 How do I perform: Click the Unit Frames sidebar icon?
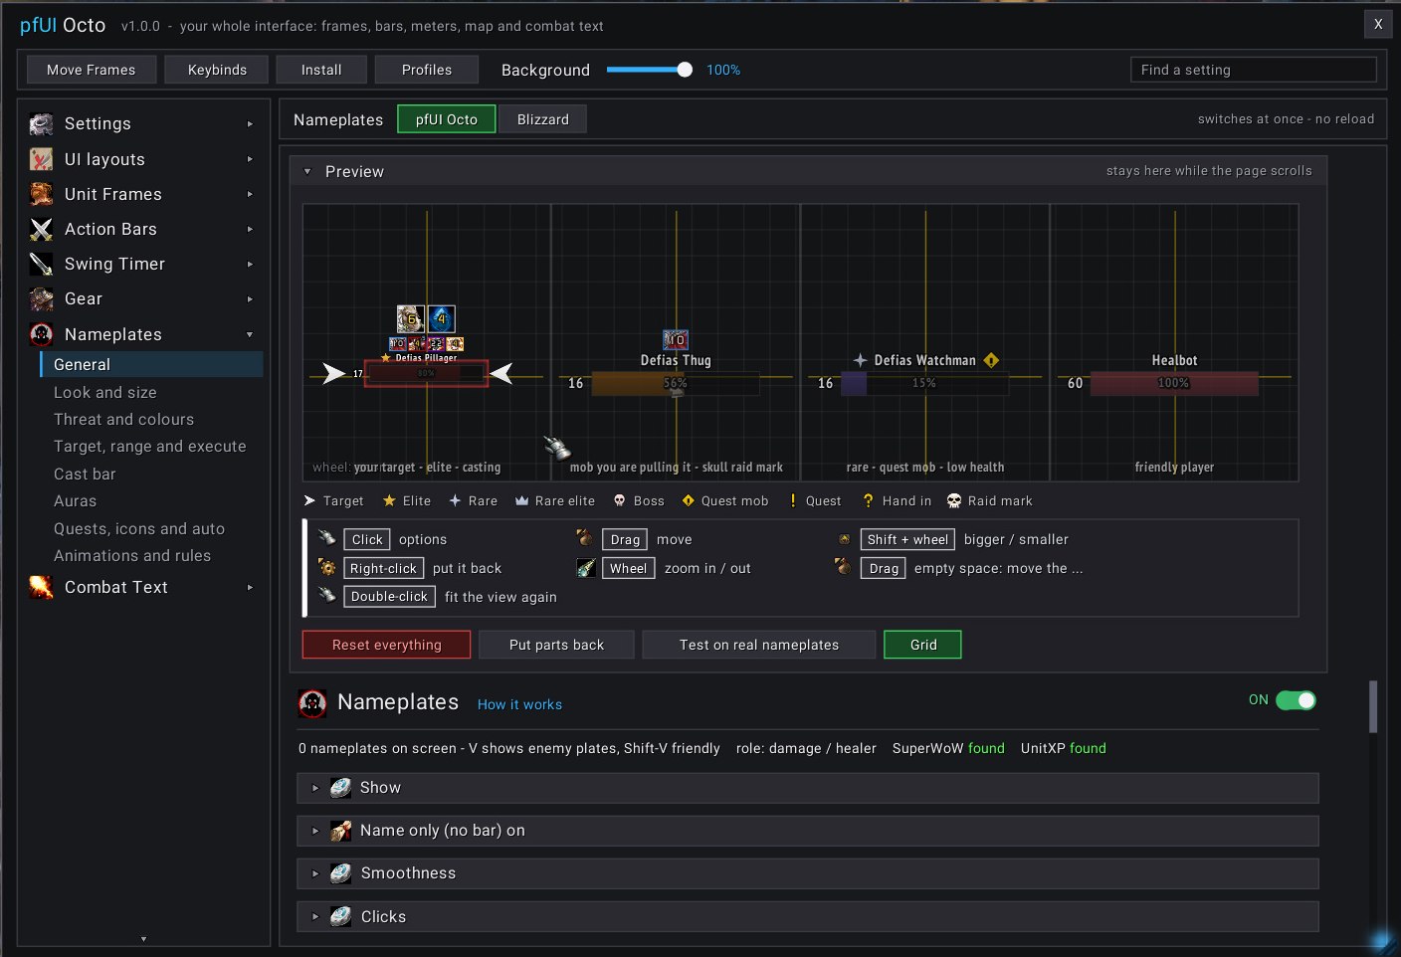click(x=41, y=194)
